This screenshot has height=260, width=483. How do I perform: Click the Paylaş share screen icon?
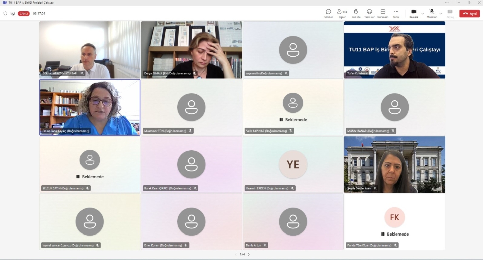[450, 13]
